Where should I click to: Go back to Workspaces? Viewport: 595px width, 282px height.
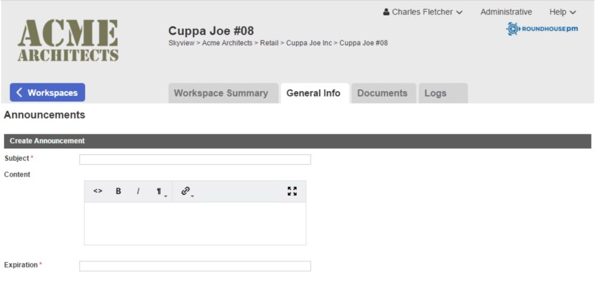(x=48, y=93)
